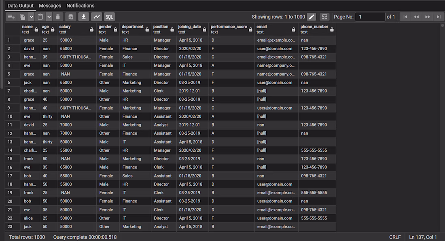
Task: Select row number 12 in the grid
Action: [x=13, y=133]
